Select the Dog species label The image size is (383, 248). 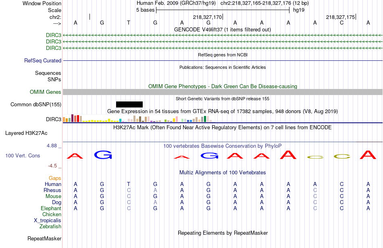(x=57, y=203)
